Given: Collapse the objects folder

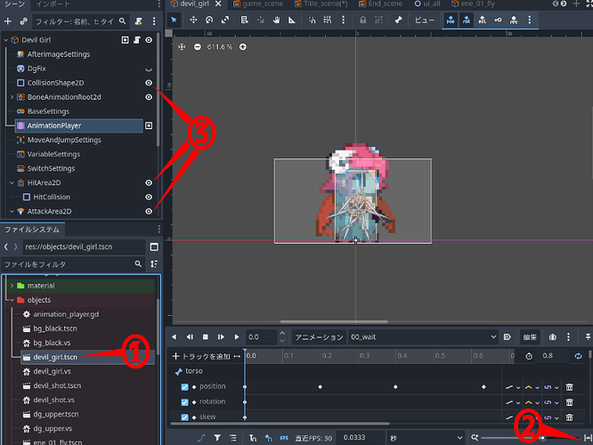Looking at the screenshot, I should (12, 300).
